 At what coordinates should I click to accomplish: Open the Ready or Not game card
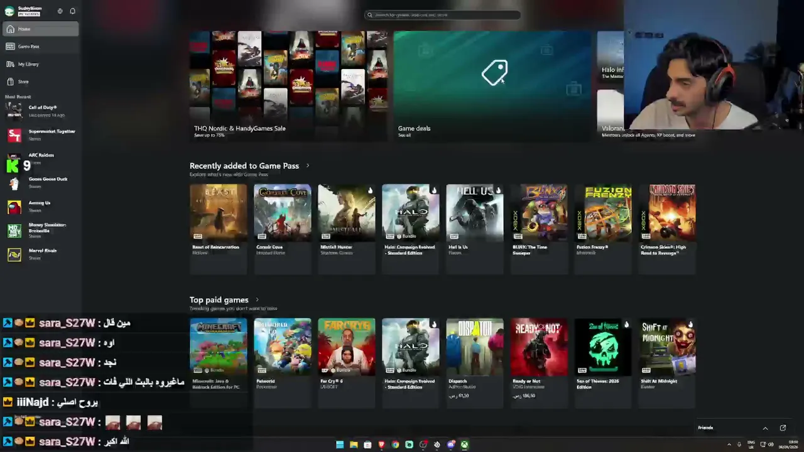(x=539, y=363)
